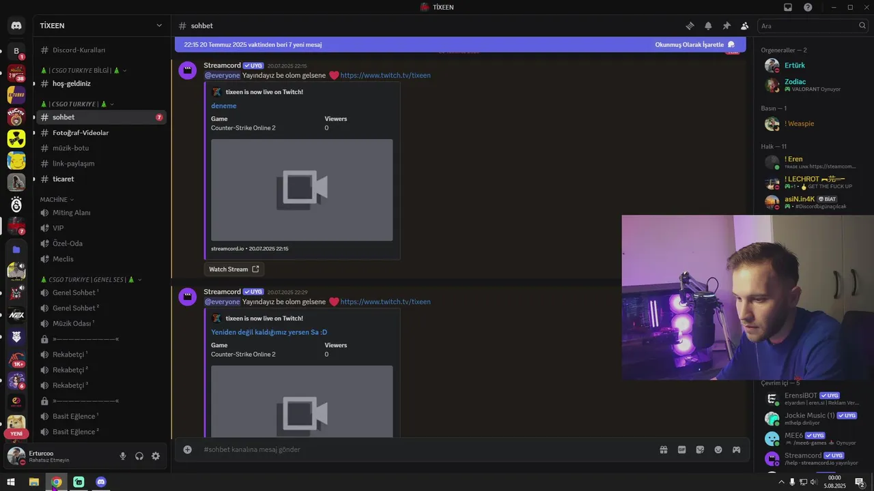Image resolution: width=874 pixels, height=491 pixels.
Task: Collapse the MACHİNE category
Action: [x=57, y=200]
